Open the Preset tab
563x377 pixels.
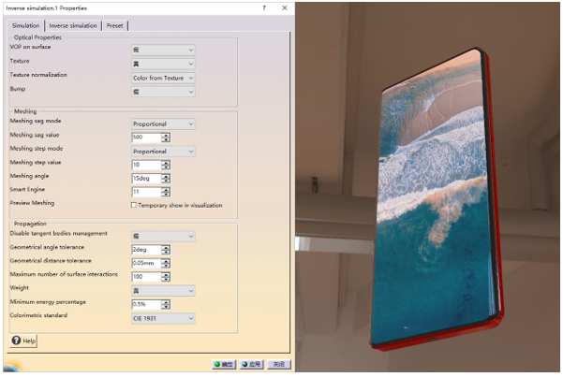point(114,25)
